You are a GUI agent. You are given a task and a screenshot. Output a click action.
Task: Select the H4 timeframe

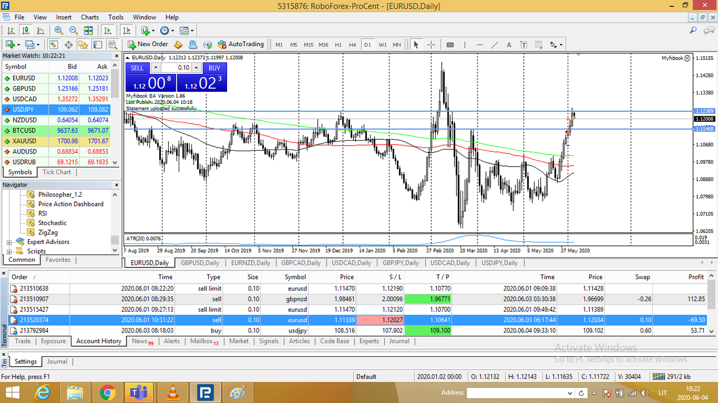click(352, 44)
